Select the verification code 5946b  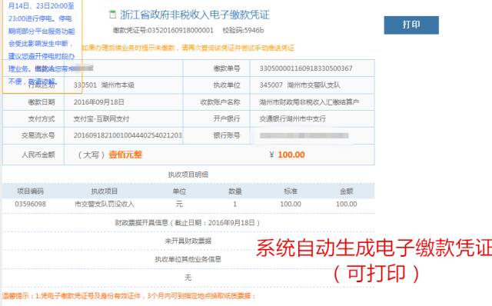coord(254,31)
